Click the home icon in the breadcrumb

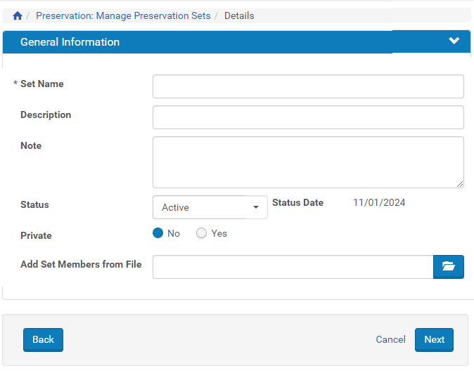coord(18,15)
